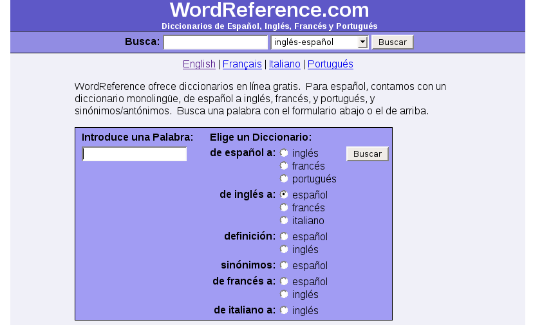Select italiano radio under 'de inglés a'
Viewport: 533px width, 325px height.
[x=284, y=220]
